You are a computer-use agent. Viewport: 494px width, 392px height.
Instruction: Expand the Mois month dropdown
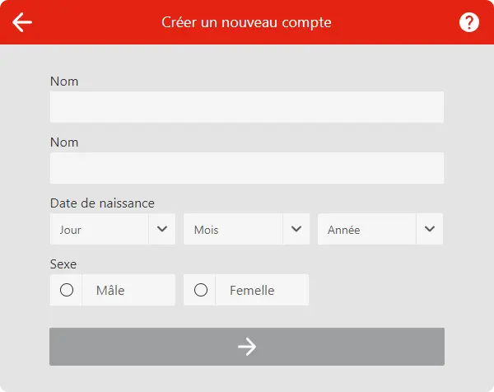click(x=232, y=230)
